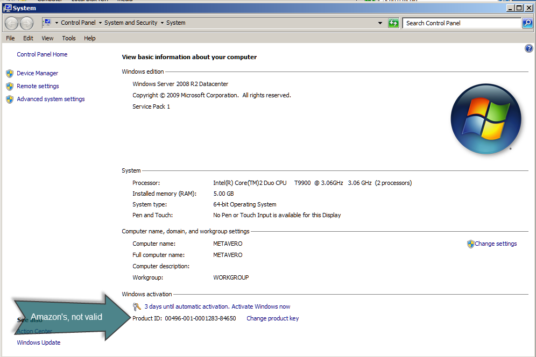536x357 pixels.
Task: Open Advanced system settings link
Action: point(51,99)
